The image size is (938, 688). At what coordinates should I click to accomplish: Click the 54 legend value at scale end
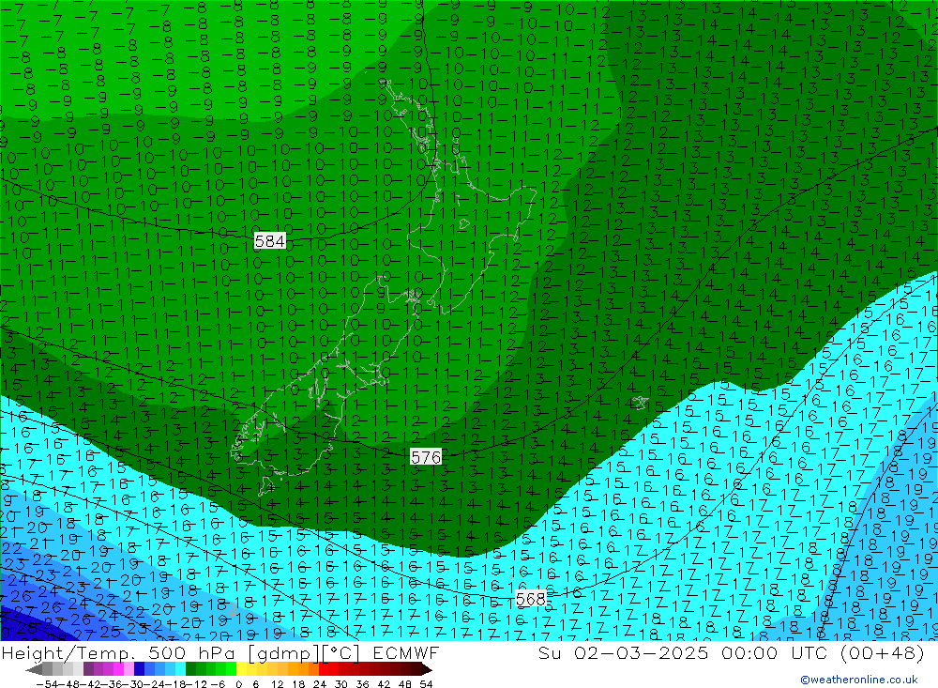click(x=426, y=684)
